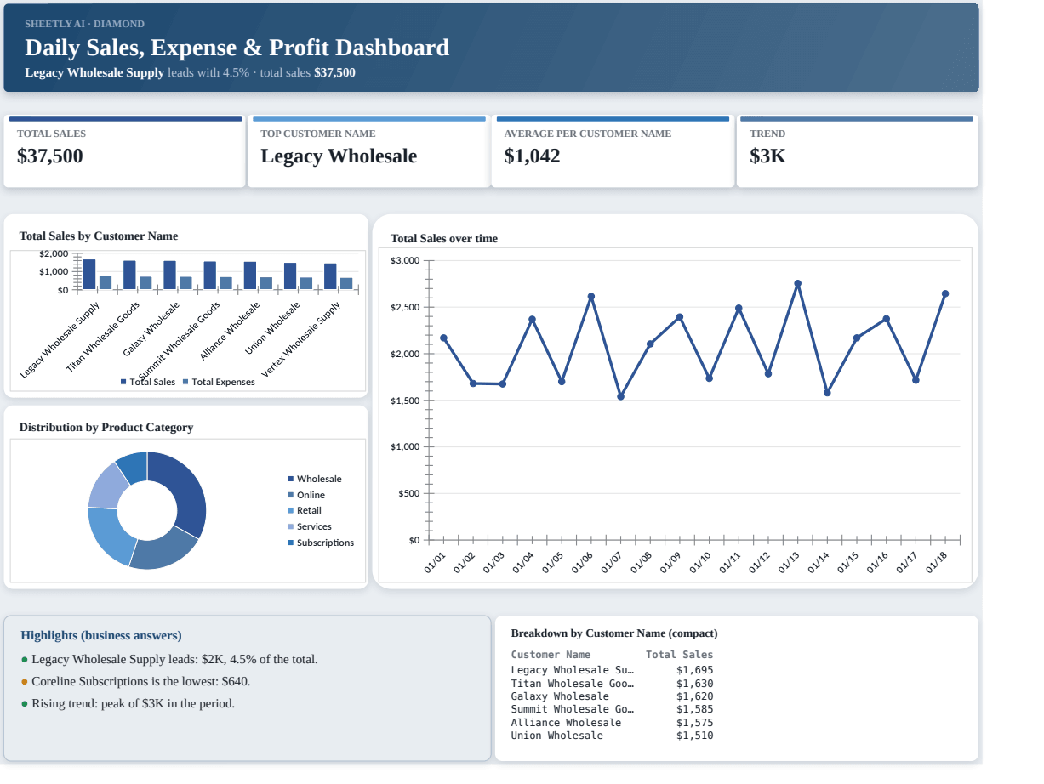Click the Online legend entry of the donut chart
Screen dimensions: 1044x784
coord(306,495)
